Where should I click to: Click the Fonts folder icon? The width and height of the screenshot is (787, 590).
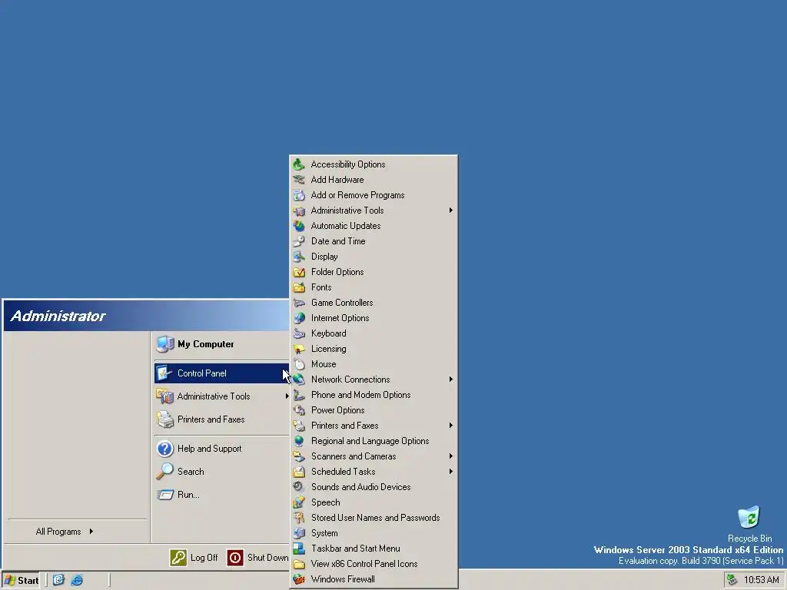point(299,287)
